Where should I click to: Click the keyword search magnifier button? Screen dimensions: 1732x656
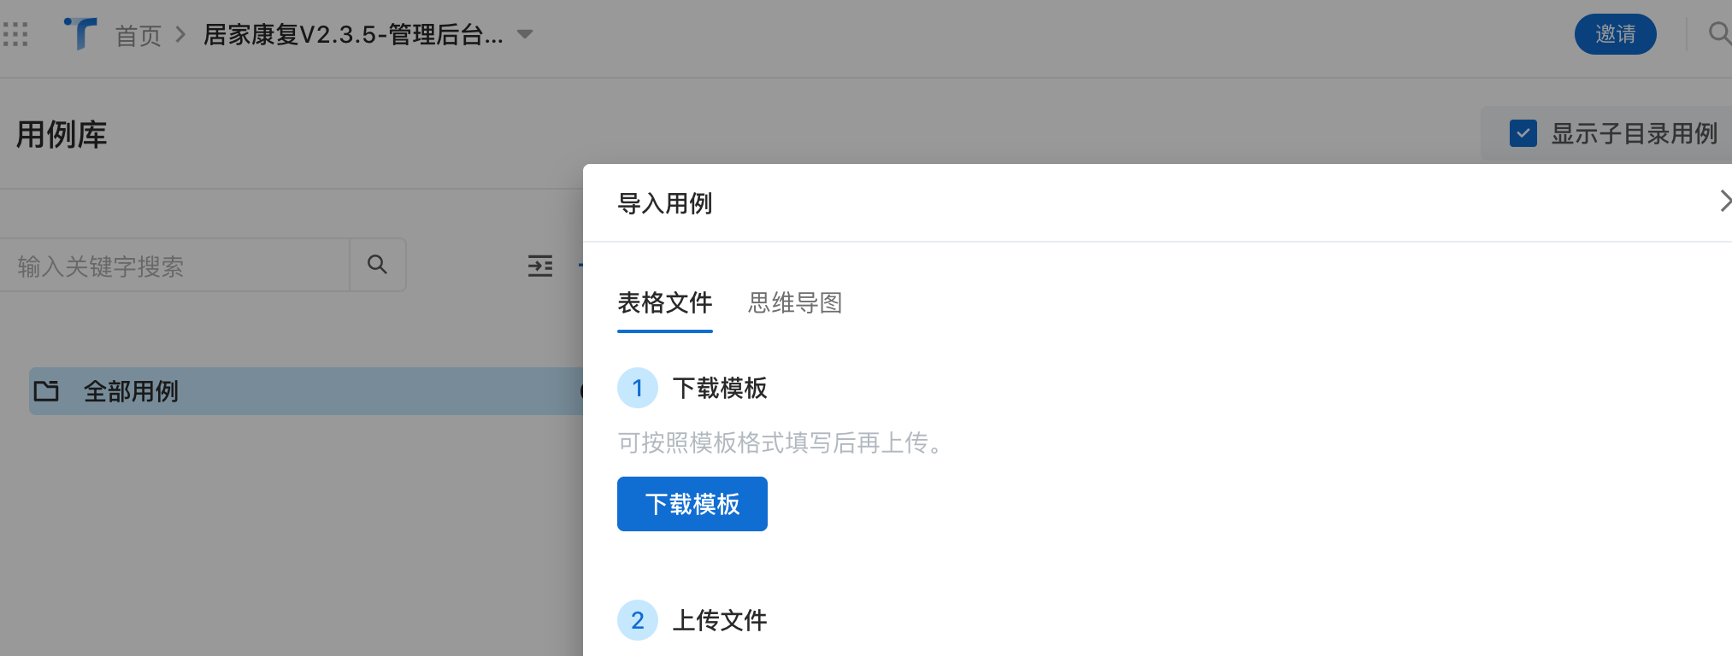(x=377, y=265)
